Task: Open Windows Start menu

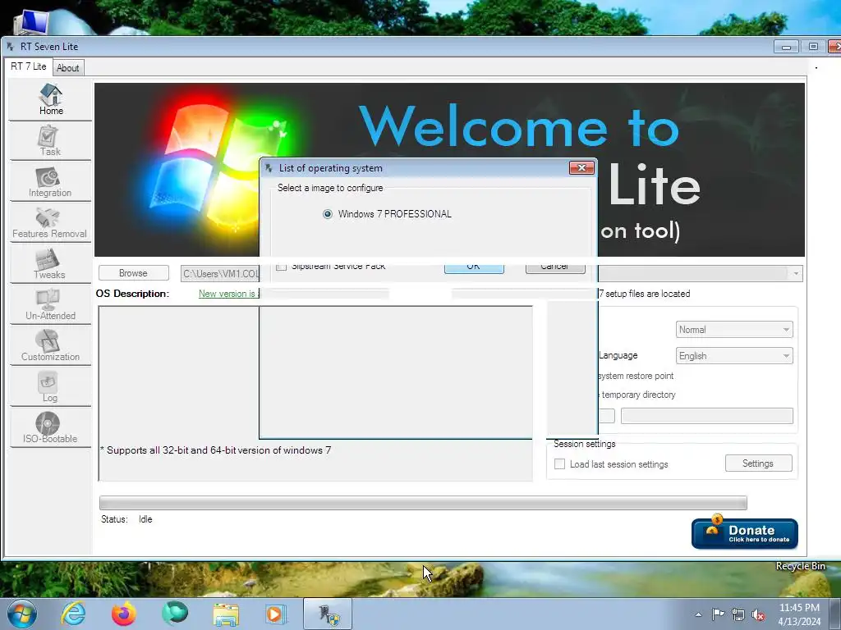Action: tap(21, 614)
